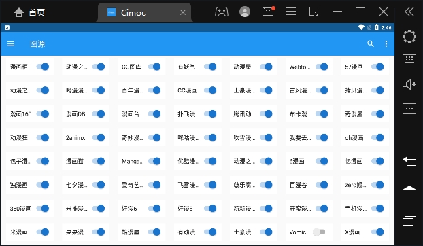Open the user account avatar icon
This screenshot has height=246, width=423.
click(x=245, y=12)
